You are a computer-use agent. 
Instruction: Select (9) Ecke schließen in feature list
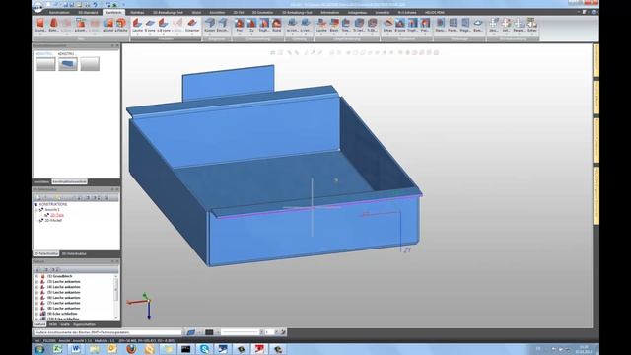(62, 314)
